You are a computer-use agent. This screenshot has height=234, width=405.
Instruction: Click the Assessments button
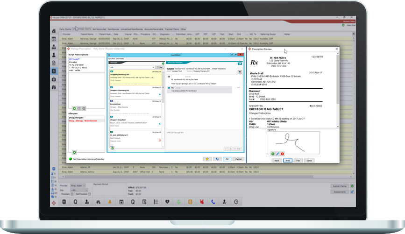pos(340,191)
